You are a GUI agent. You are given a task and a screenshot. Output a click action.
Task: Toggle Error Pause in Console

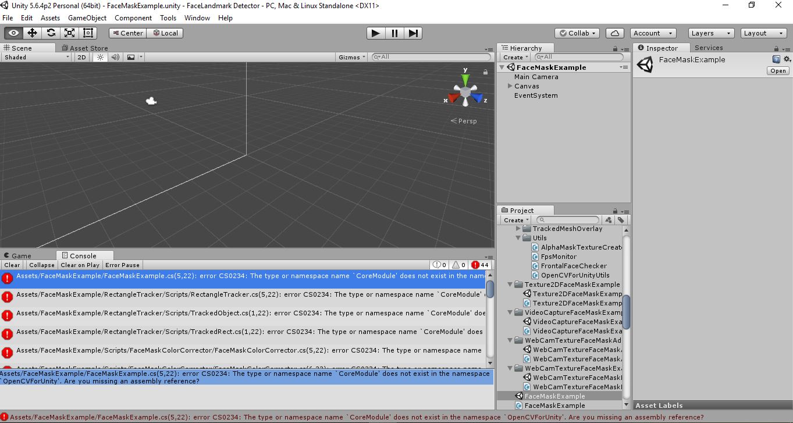point(123,265)
